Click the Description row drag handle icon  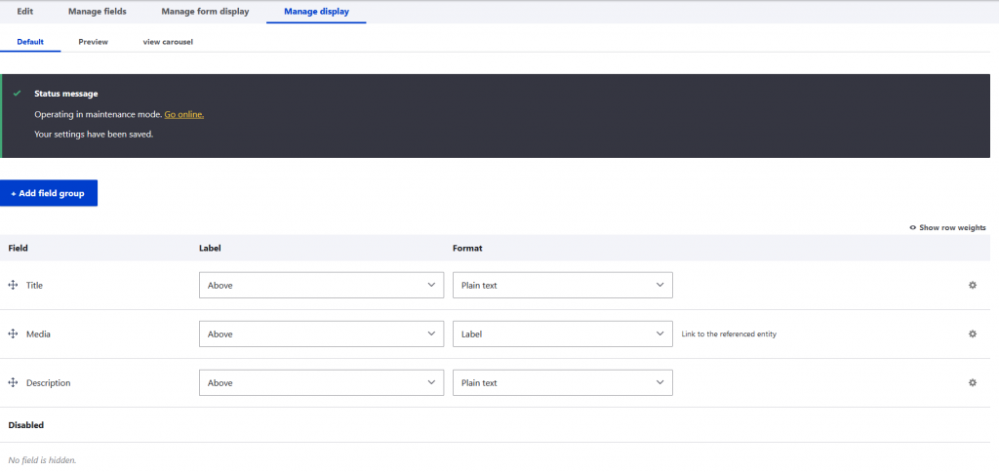[x=14, y=382]
